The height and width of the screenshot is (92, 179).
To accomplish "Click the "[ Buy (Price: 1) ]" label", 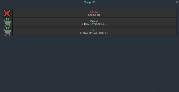I will pyautogui.click(x=94, y=24).
